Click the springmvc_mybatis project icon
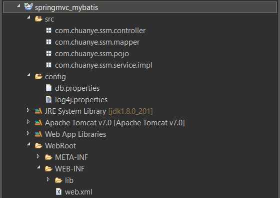Screen dimensions: 280x198 (28, 7)
